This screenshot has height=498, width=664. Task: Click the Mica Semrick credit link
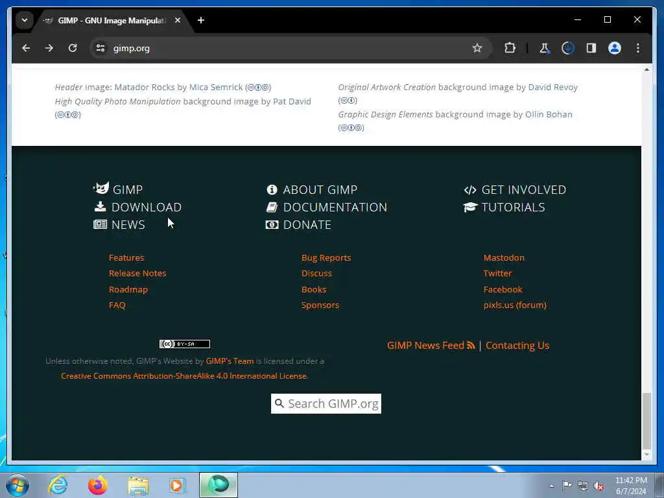point(216,88)
